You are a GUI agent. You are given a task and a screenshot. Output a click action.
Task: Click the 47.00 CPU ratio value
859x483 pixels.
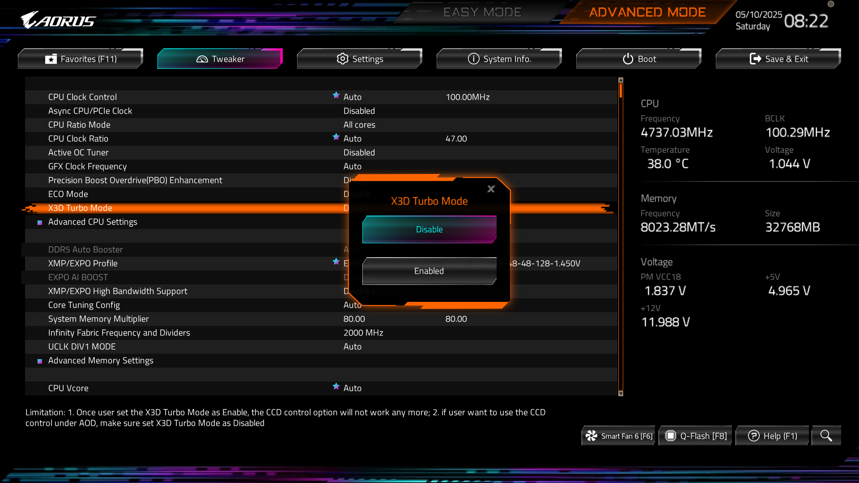(456, 139)
